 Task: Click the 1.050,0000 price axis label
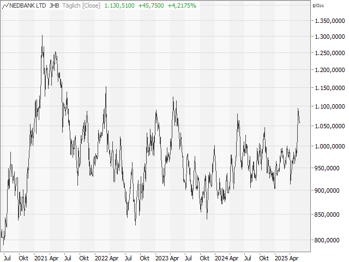point(330,126)
